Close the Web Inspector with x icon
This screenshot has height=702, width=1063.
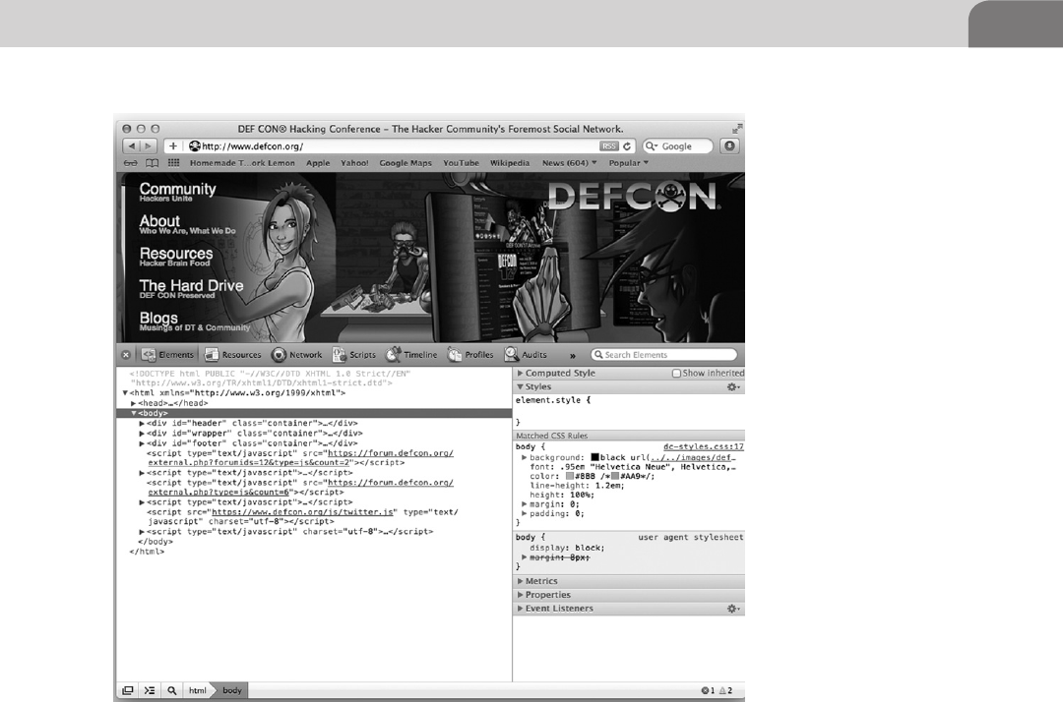pyautogui.click(x=126, y=355)
